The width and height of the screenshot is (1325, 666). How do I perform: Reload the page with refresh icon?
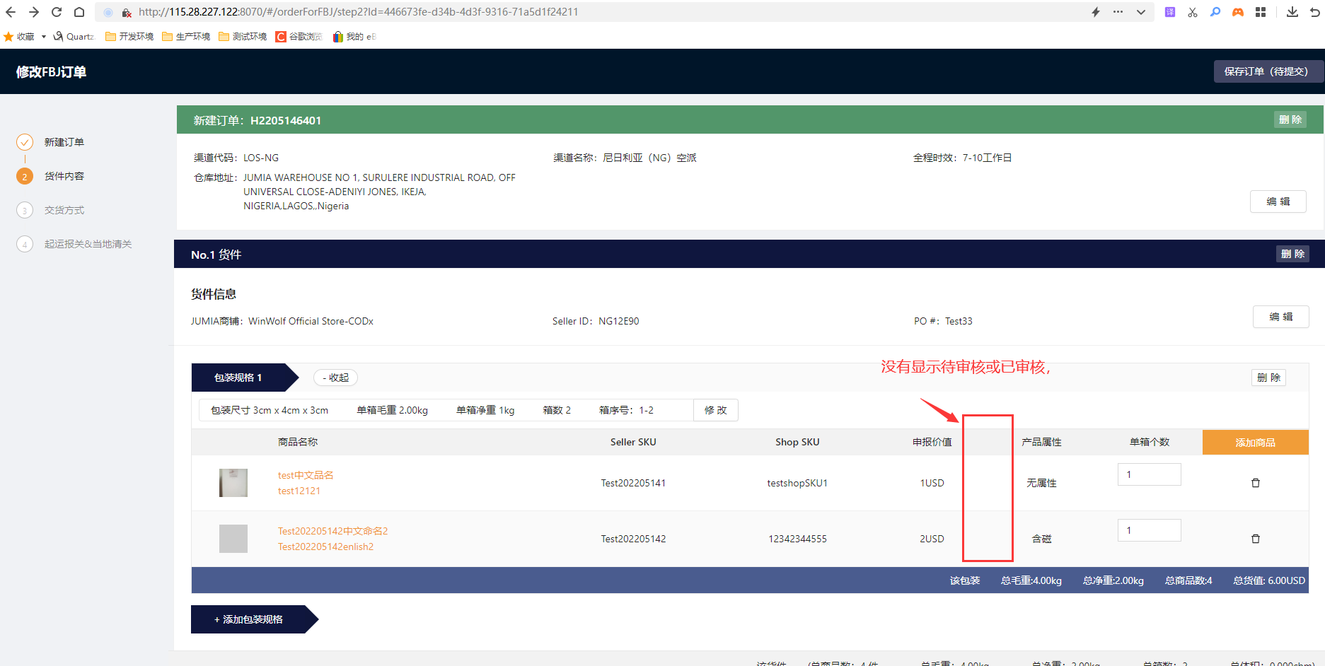tap(57, 12)
